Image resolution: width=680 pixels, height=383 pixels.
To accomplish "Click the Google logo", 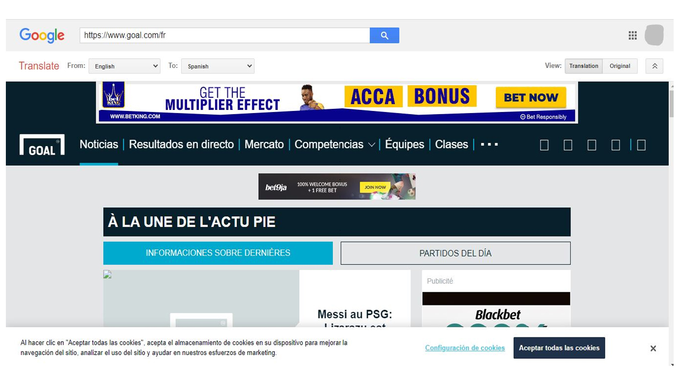I will click(x=42, y=36).
